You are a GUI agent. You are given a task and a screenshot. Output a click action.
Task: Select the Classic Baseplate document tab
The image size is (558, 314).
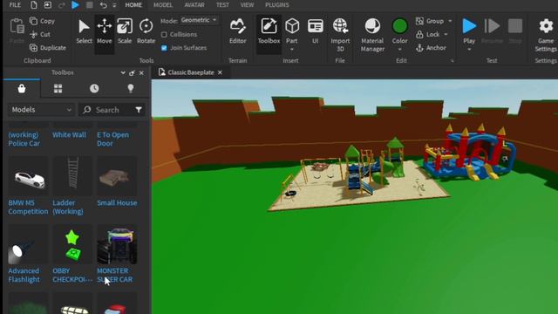click(x=191, y=72)
